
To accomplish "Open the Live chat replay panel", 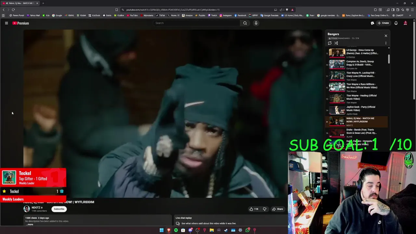I will tap(230, 221).
